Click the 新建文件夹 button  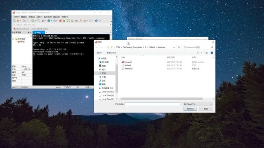pos(111,53)
